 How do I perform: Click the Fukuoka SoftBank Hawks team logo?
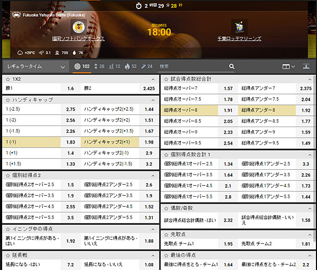[x=79, y=27]
